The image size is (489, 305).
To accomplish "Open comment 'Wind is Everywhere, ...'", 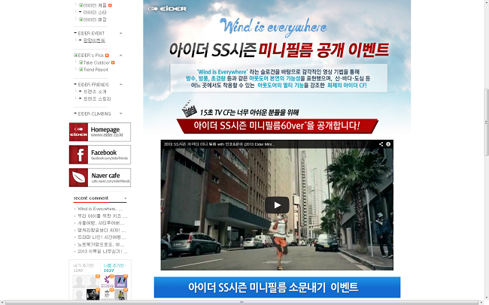I will coord(100,209).
